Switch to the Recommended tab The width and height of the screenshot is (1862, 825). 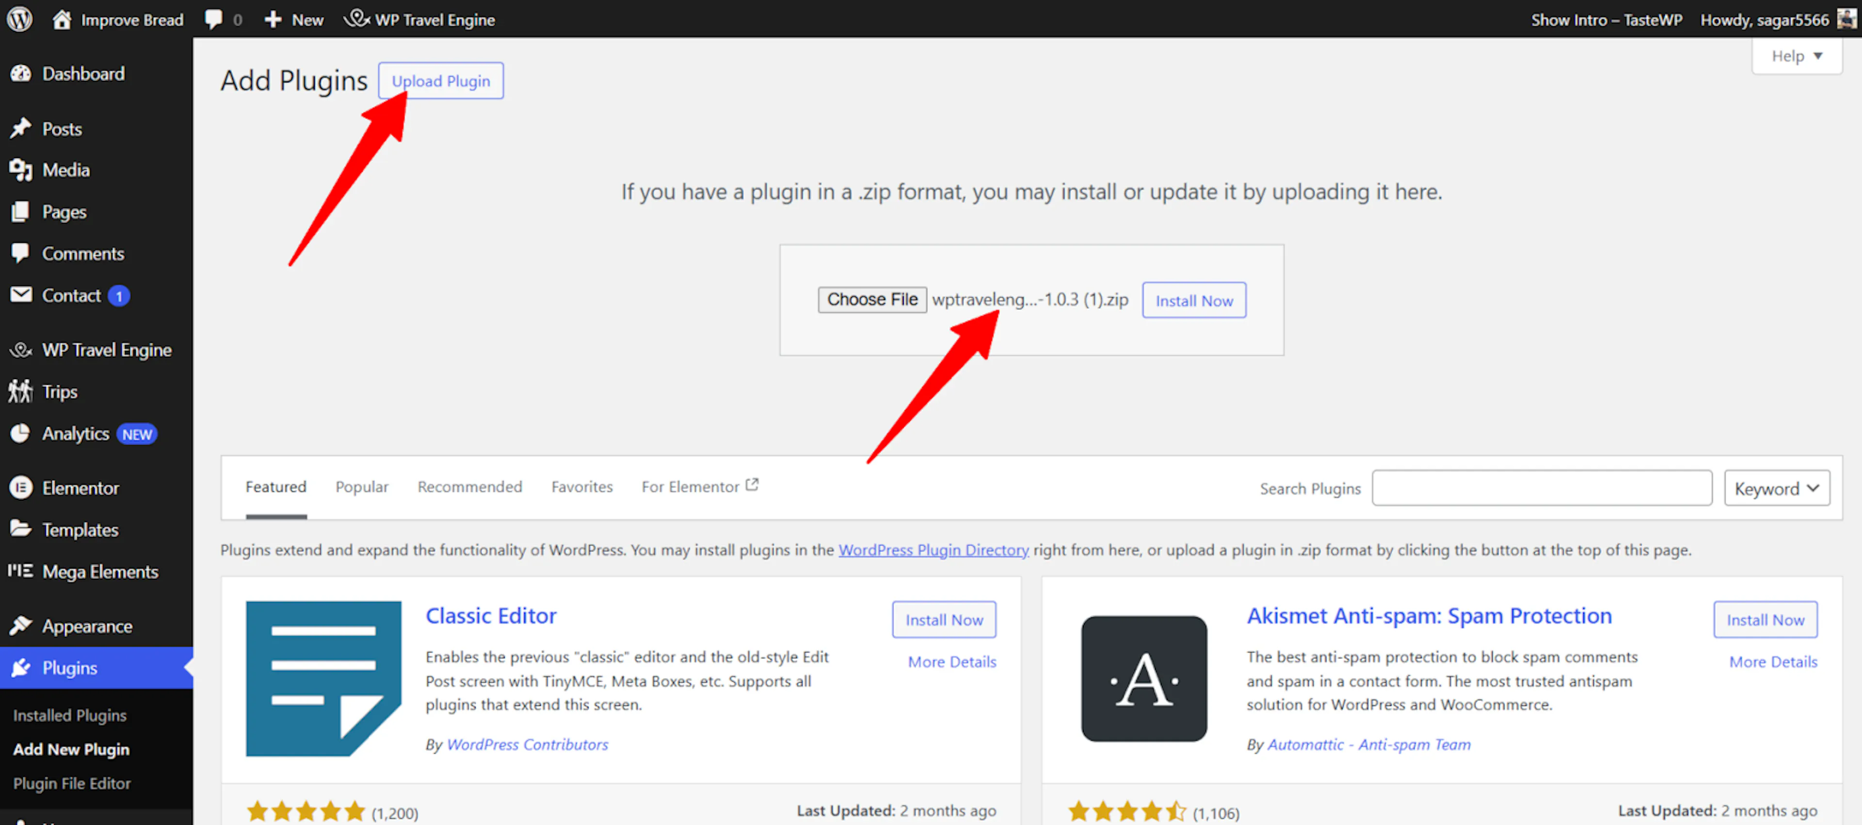[x=470, y=487]
